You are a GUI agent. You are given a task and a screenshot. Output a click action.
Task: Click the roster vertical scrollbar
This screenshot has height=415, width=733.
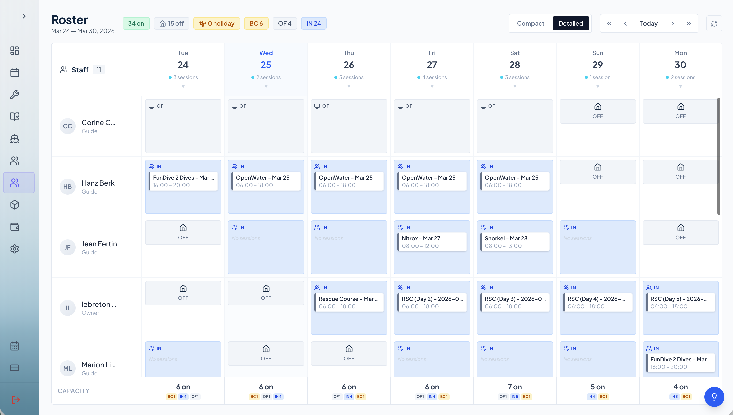[x=719, y=156]
